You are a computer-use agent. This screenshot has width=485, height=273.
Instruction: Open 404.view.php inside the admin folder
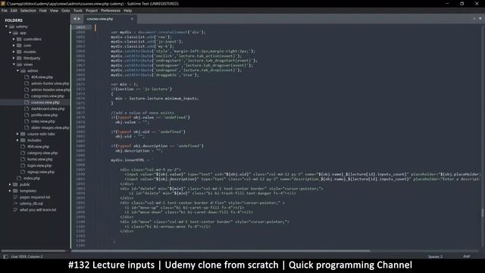42,77
